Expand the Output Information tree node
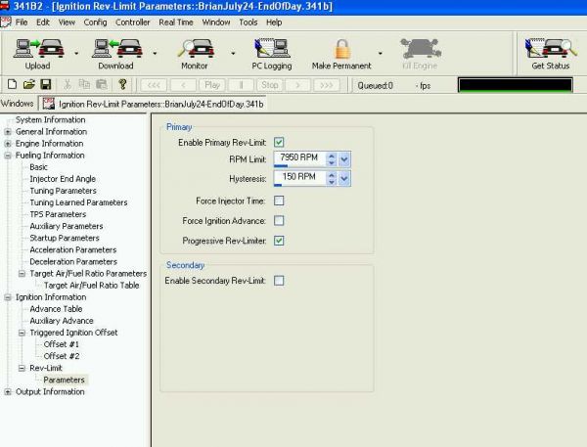Screen dimensions: 587x447 coord(8,392)
